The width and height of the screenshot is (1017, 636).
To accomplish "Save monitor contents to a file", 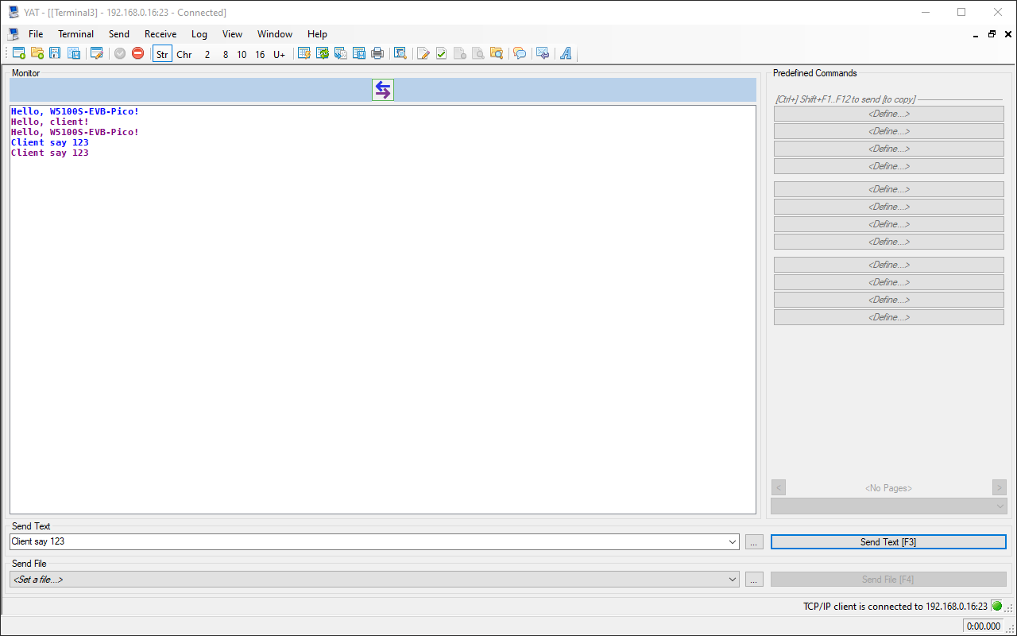I will click(359, 54).
